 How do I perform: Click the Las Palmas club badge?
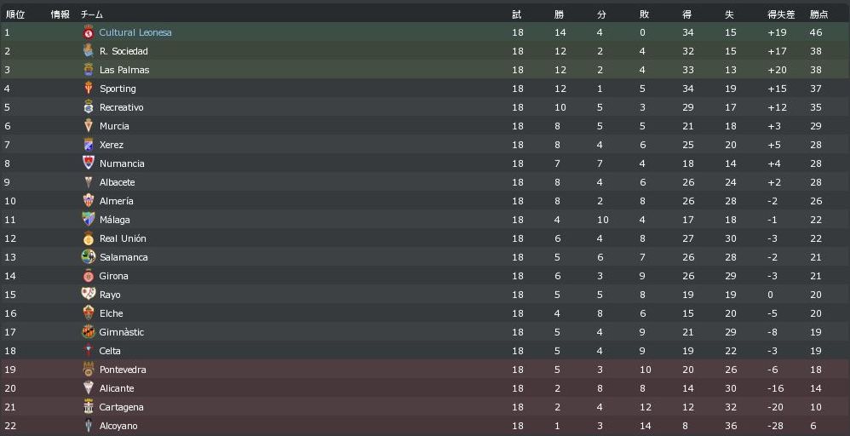pyautogui.click(x=88, y=70)
